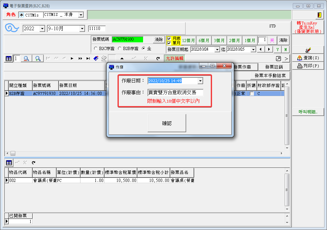Click the paintbrush clear icon on right panel
This screenshot has height=230, width=327.
point(308,50)
